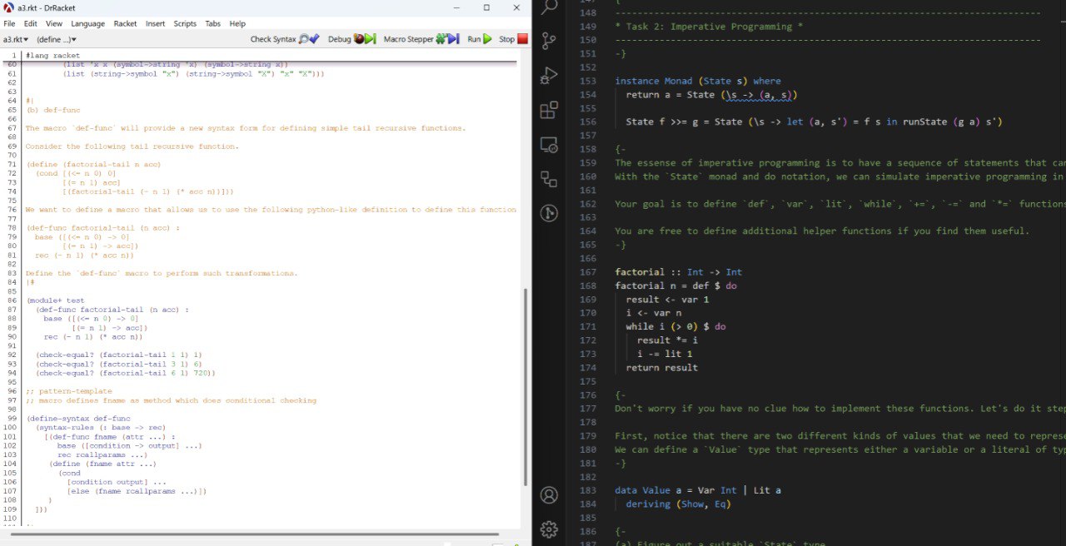Click '(syntax-rules (: base -> rec)' line

click(100, 427)
